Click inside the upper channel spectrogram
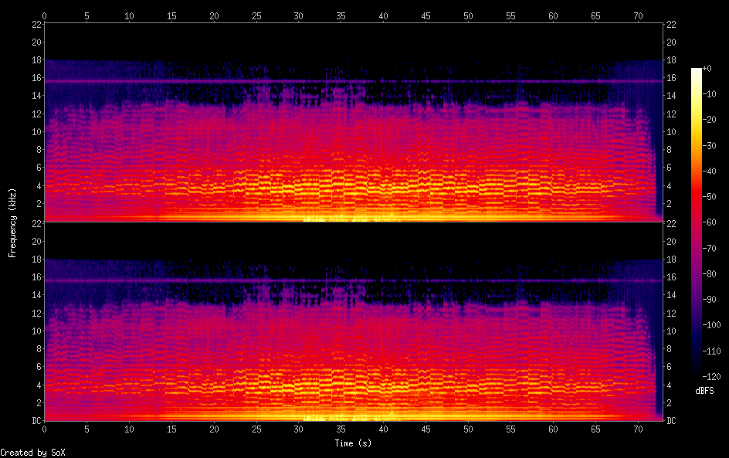 354,122
